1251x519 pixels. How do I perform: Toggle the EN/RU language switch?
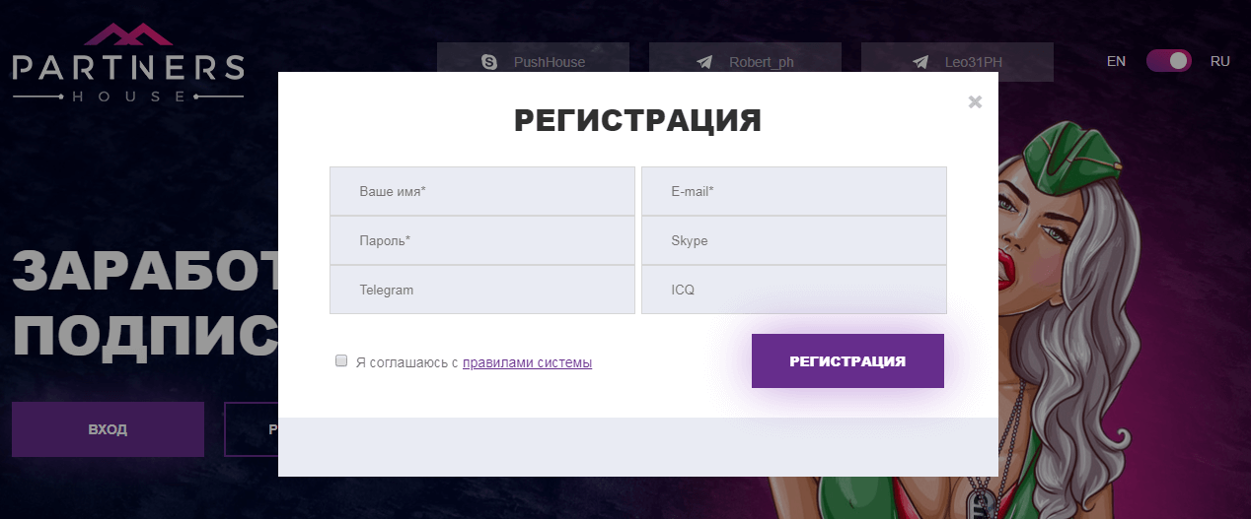pyautogui.click(x=1168, y=61)
